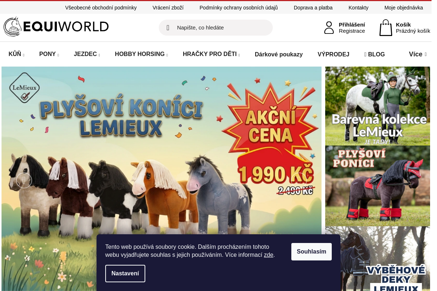Screen dimensions: 437x291
Task: Expand the Více menu
Action: pyautogui.click(x=418, y=54)
